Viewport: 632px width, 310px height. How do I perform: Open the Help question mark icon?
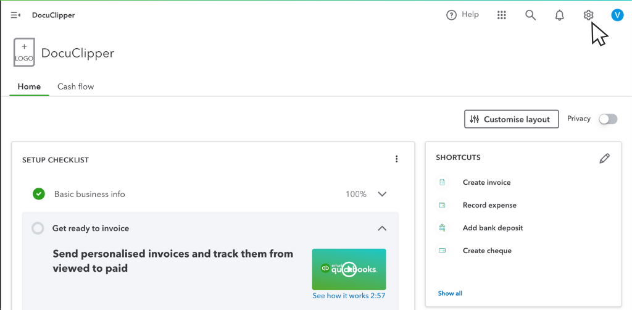[451, 15]
